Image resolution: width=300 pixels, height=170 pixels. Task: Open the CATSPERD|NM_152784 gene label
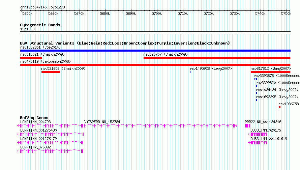102,122
